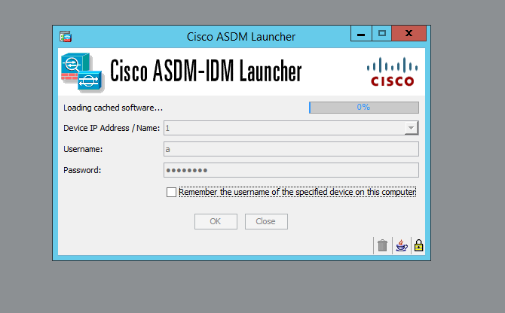Click the yellow padlock certificate icon
The height and width of the screenshot is (313, 505).
[x=418, y=246]
